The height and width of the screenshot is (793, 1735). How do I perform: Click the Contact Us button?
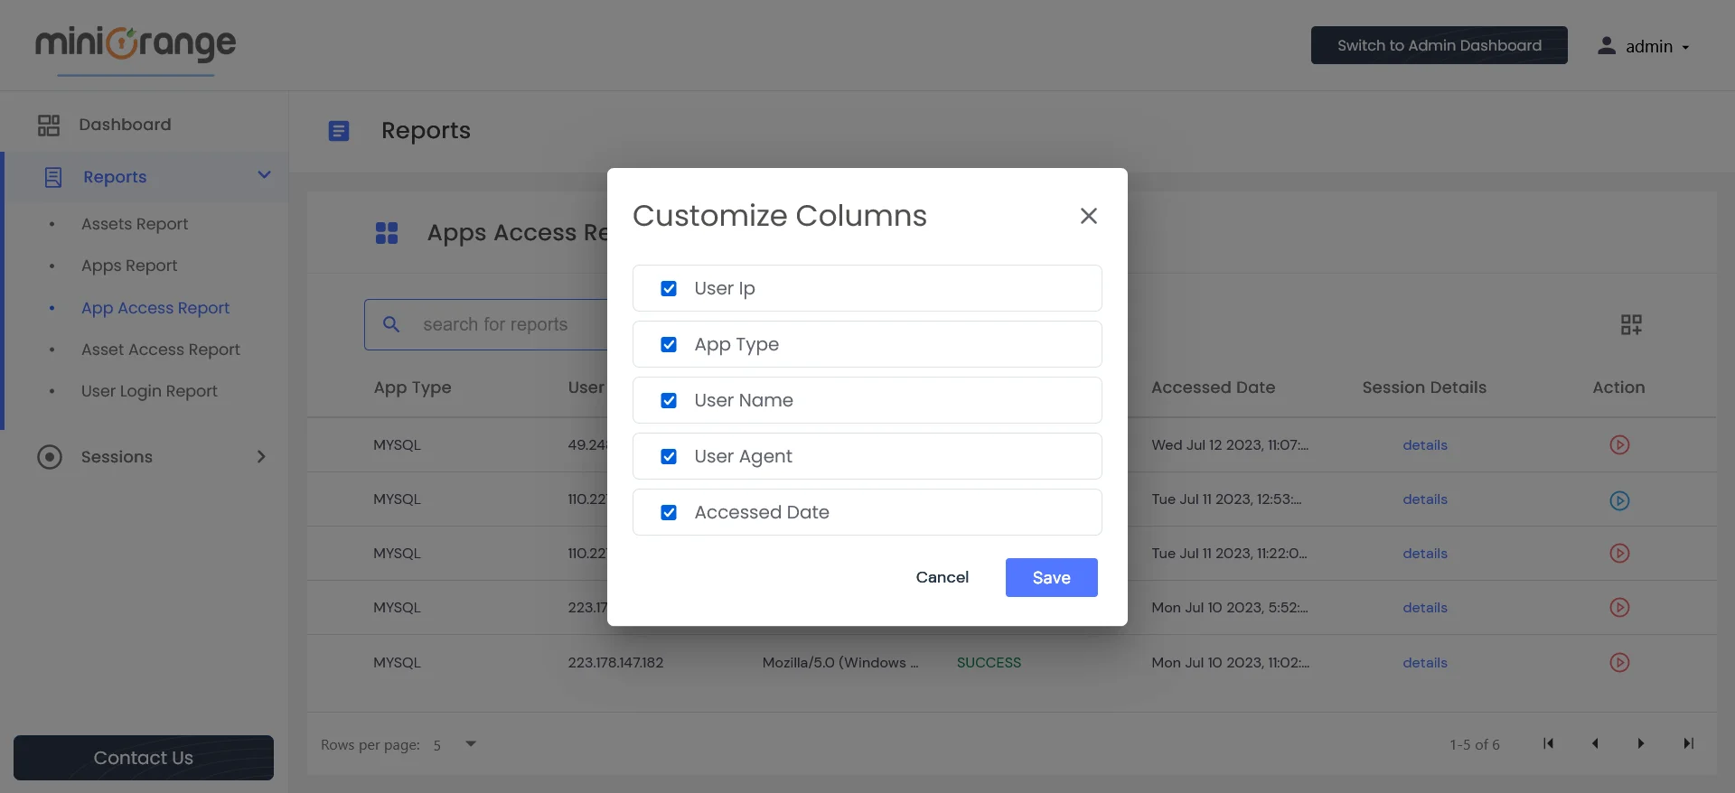[144, 758]
